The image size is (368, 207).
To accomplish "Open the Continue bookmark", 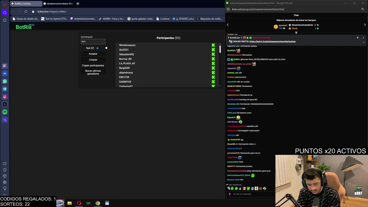I will click(x=163, y=19).
